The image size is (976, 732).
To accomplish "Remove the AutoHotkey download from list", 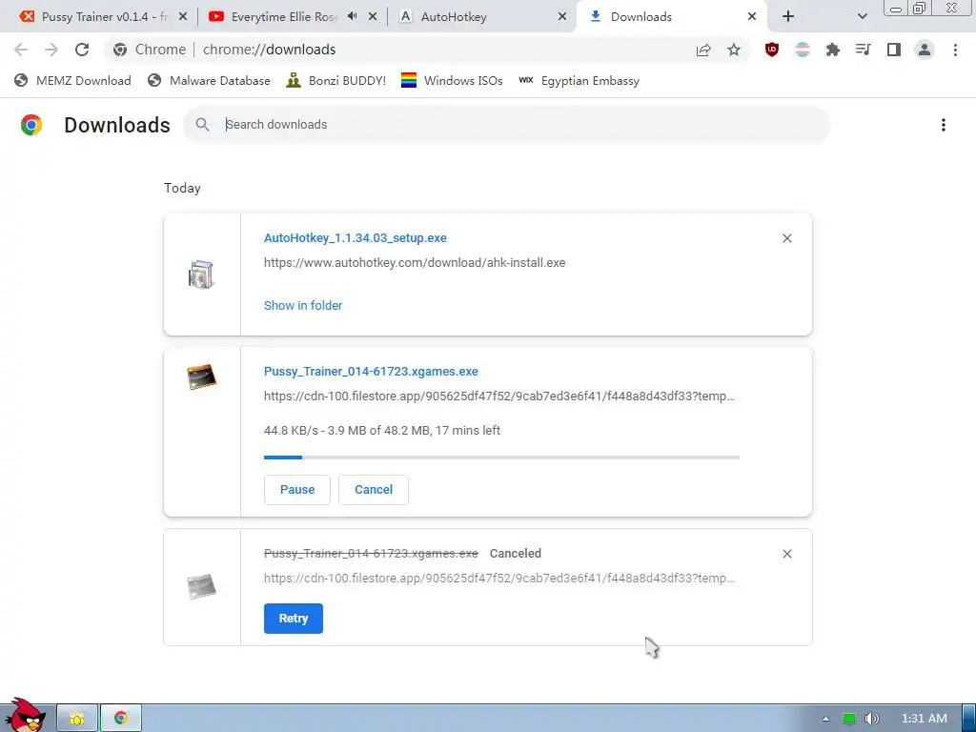I will pos(786,238).
